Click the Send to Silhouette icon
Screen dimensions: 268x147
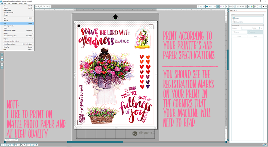[x=266, y=6]
